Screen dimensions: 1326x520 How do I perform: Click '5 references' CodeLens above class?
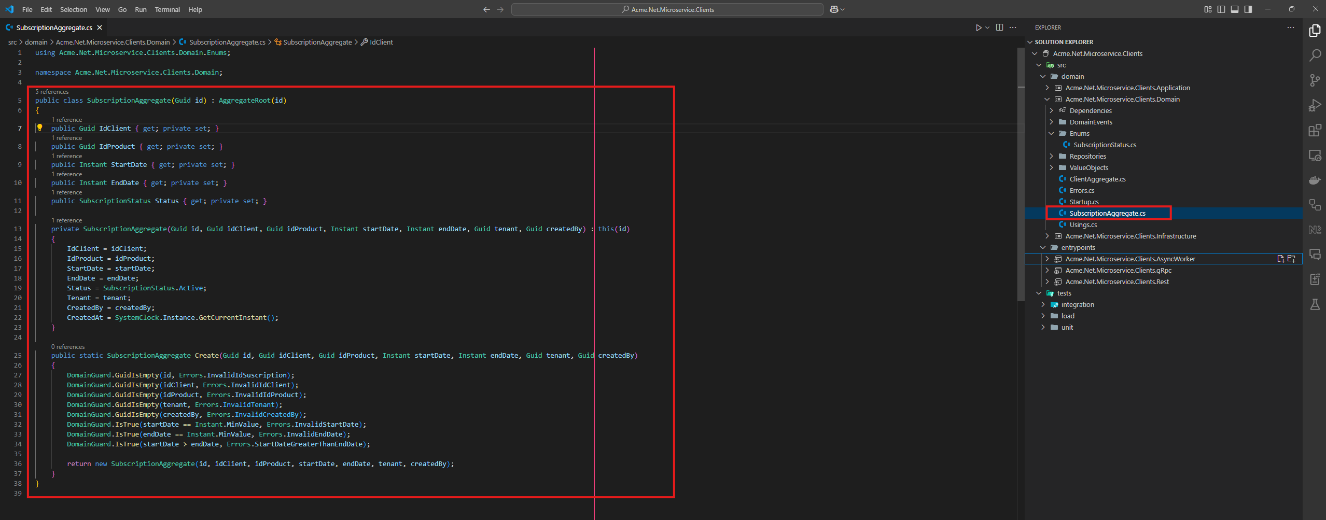pos(52,92)
